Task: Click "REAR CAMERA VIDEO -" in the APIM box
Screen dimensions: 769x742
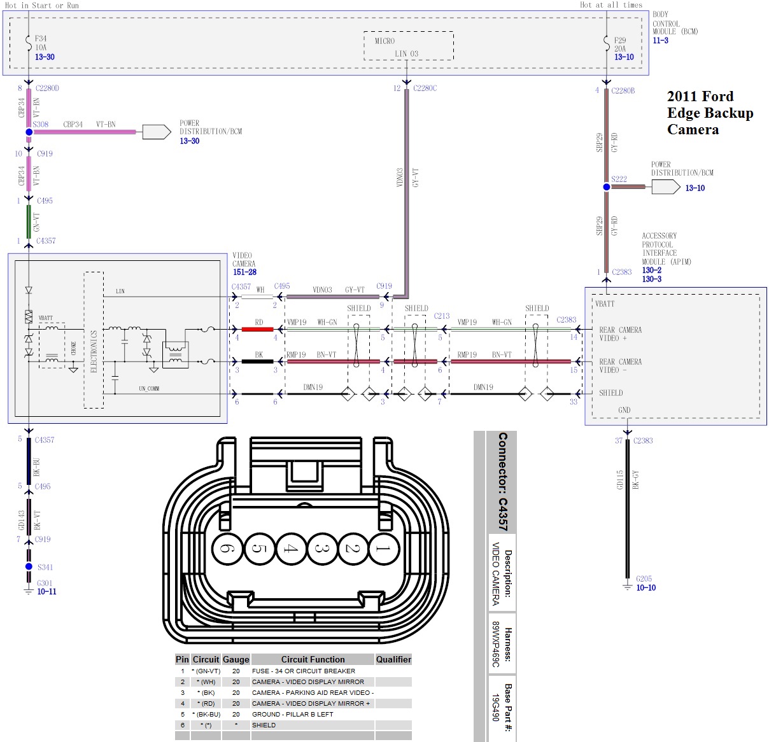Action: coord(620,366)
